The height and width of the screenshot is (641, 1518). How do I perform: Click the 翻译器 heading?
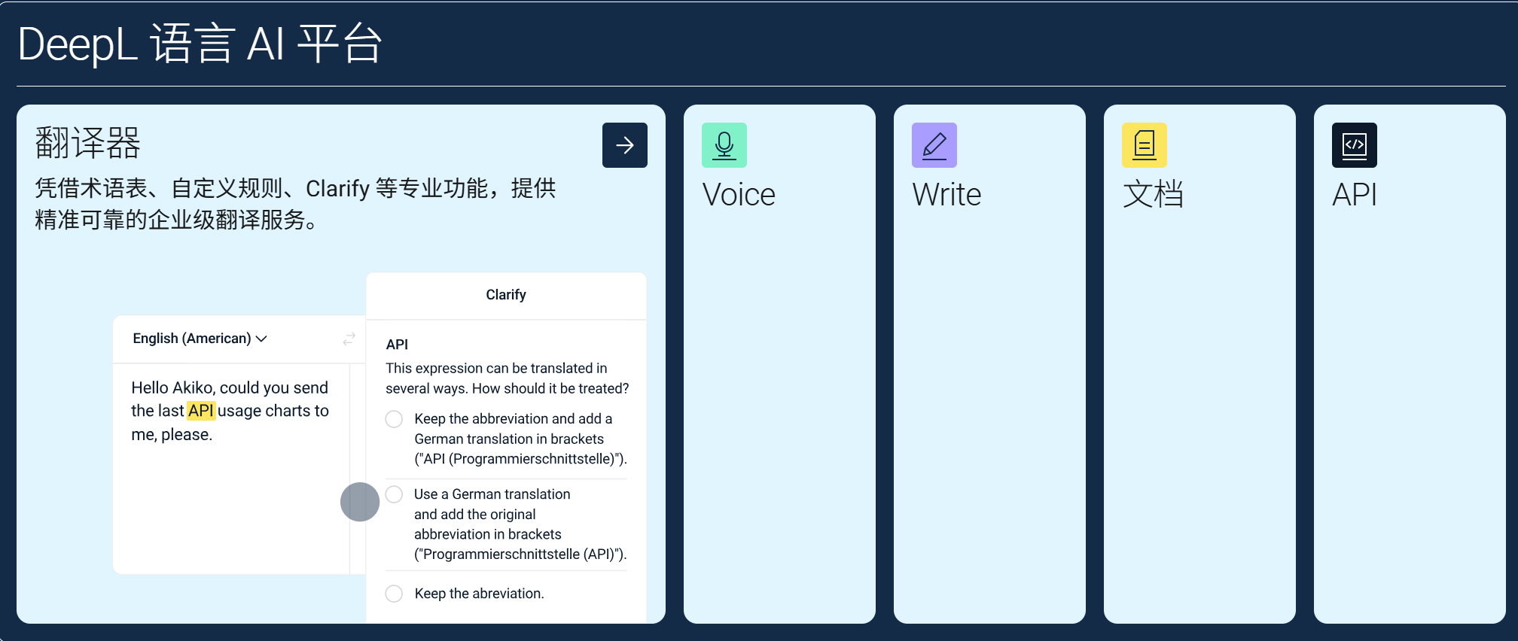tap(88, 143)
